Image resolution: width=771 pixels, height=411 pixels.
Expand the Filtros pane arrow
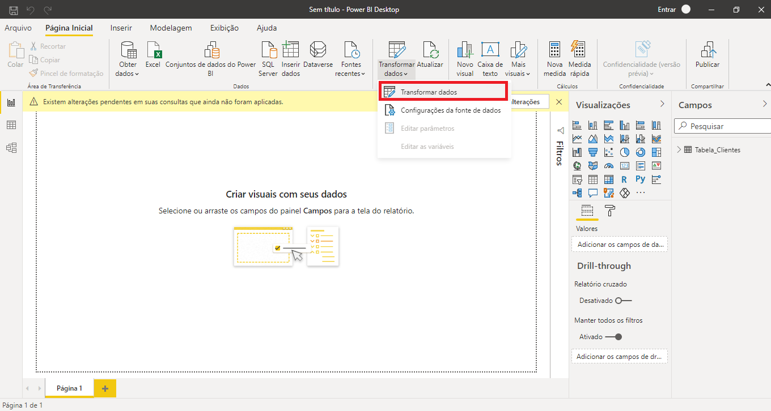pyautogui.click(x=560, y=130)
